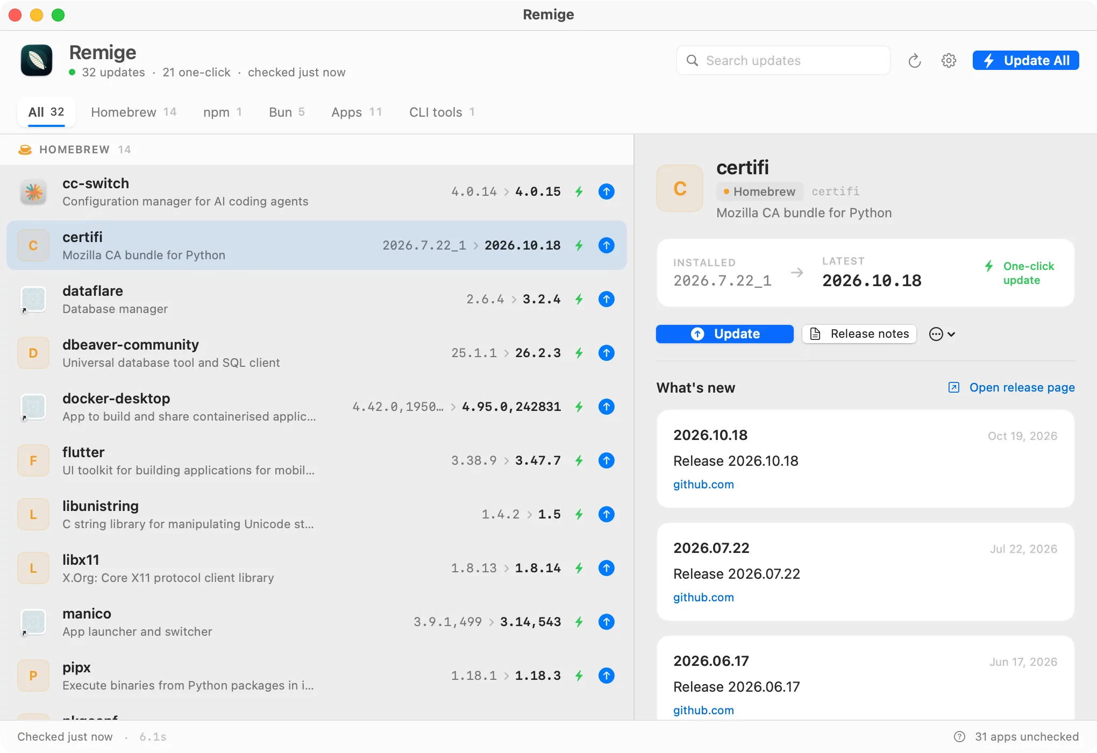Click the cc-switch app icon
The width and height of the screenshot is (1097, 753).
click(33, 192)
